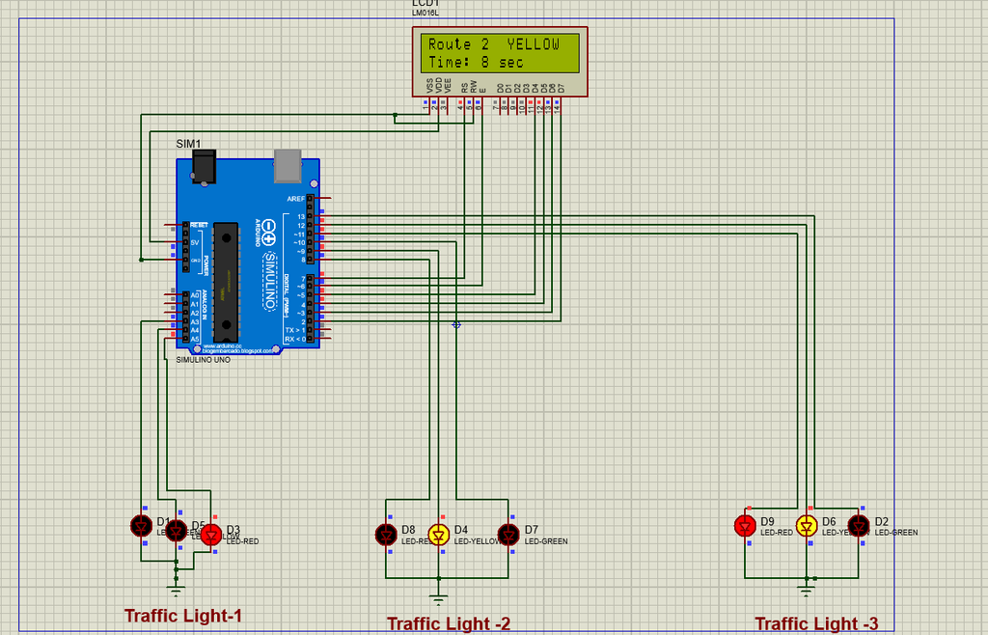
Task: Click the ground symbol under Traffic Light-2 LEDs
Action: (439, 598)
